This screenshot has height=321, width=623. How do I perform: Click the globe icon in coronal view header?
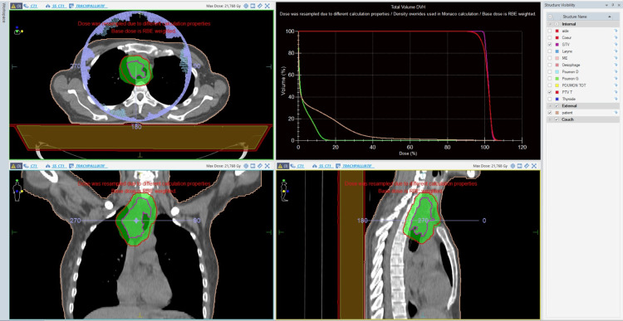pos(246,166)
